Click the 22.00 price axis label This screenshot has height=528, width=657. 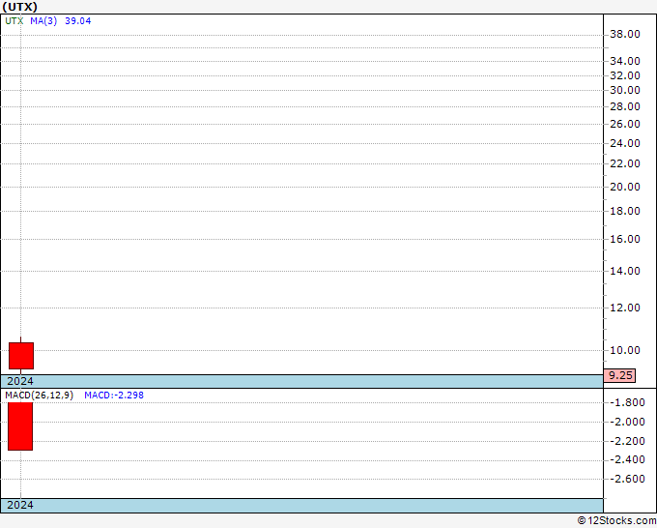click(x=625, y=163)
